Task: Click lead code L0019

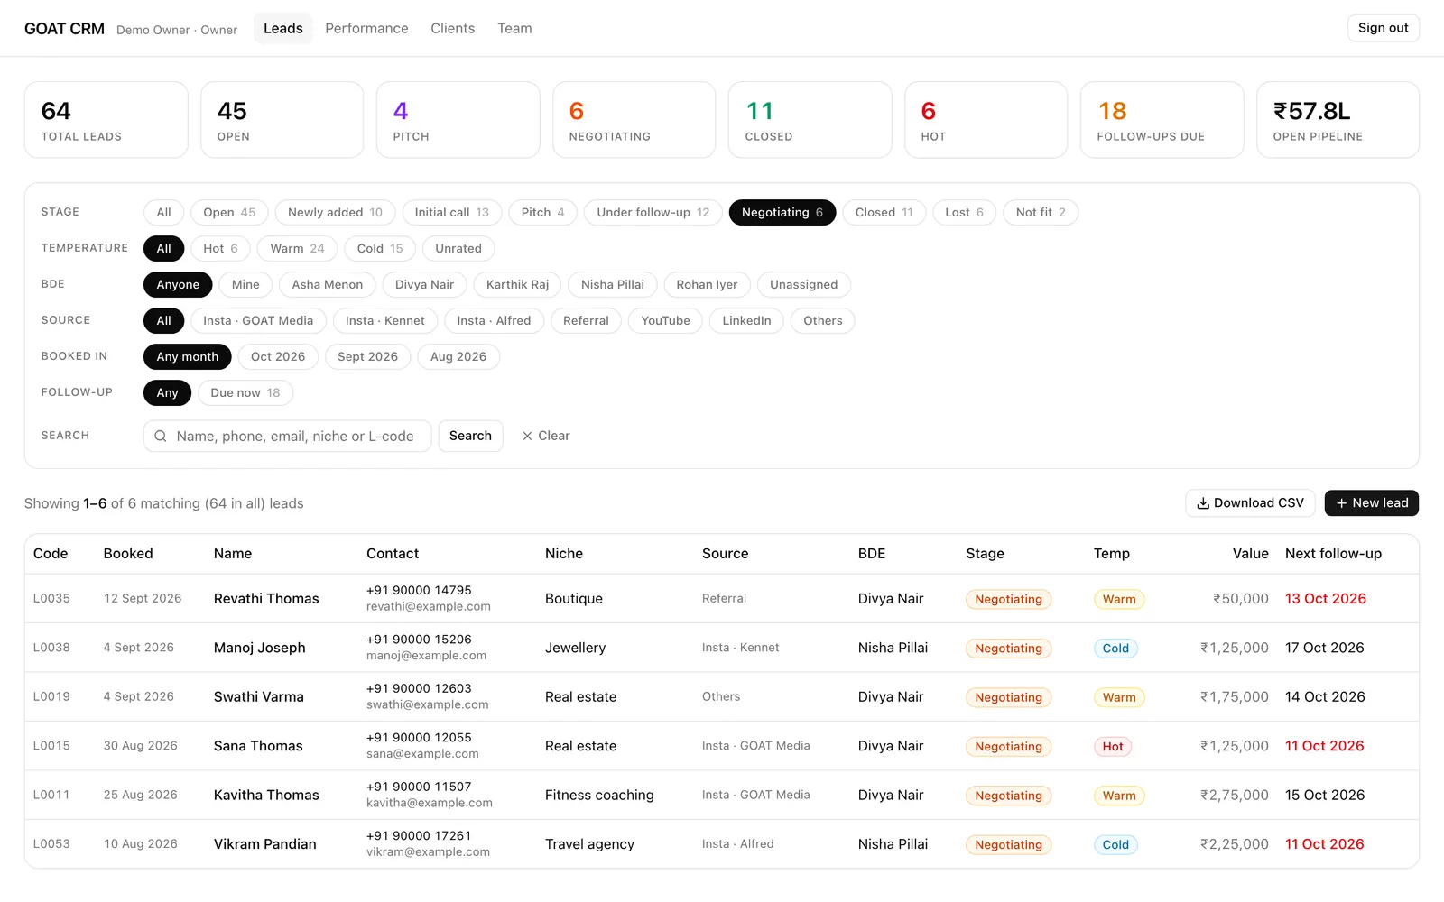Action: (x=51, y=697)
